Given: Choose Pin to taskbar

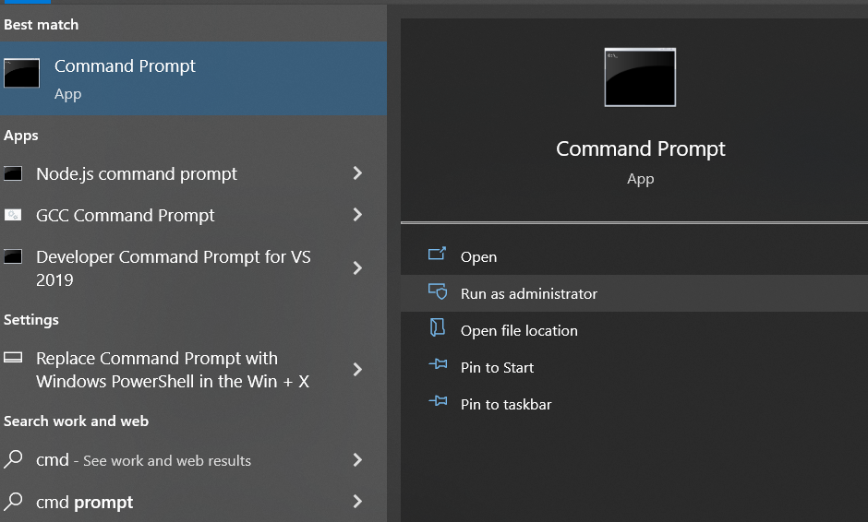Looking at the screenshot, I should click(506, 404).
